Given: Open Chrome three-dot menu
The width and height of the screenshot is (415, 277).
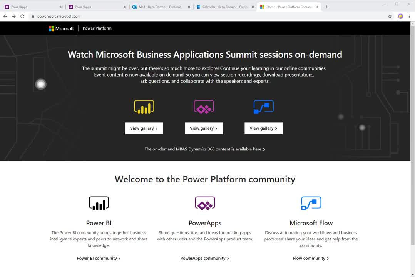Looking at the screenshot, I should click(x=409, y=17).
